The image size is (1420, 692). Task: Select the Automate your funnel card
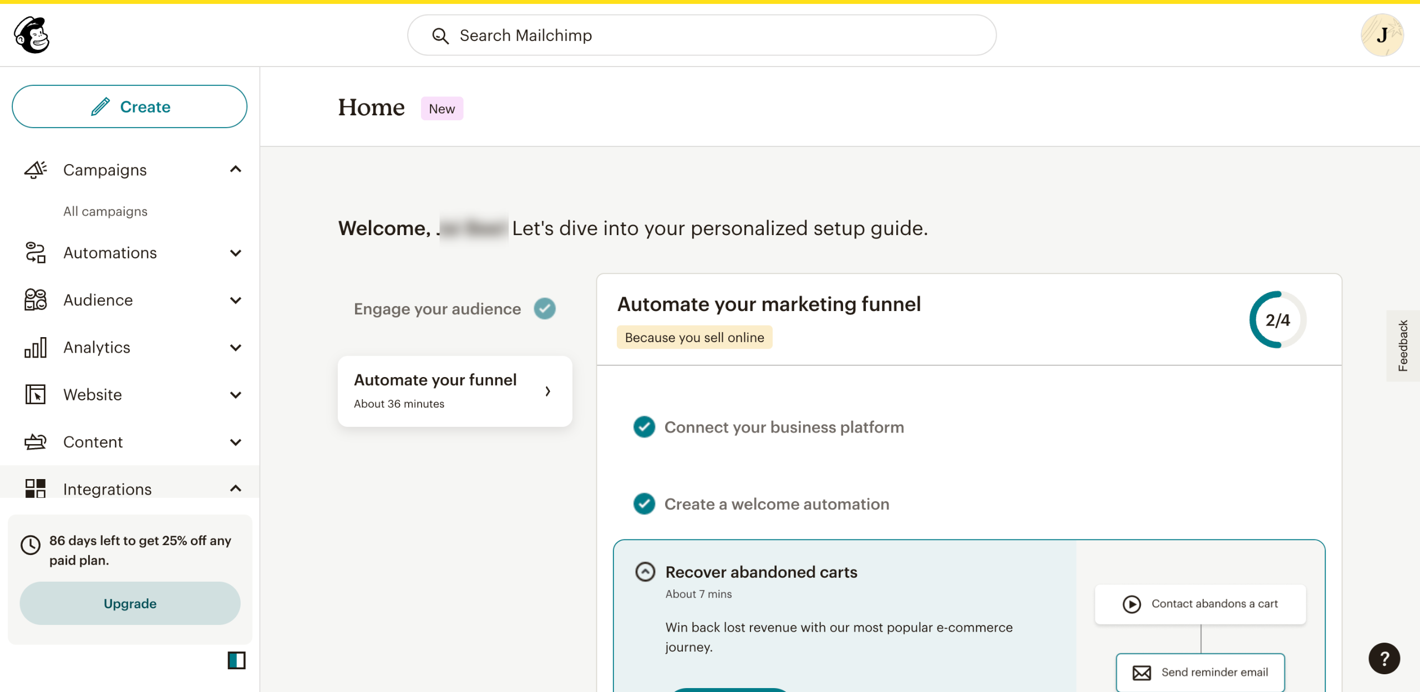(x=454, y=391)
